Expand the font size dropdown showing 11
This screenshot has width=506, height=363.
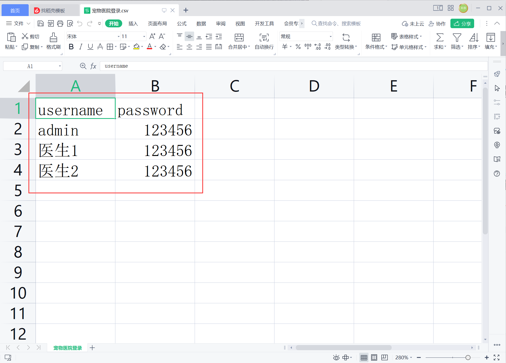144,37
